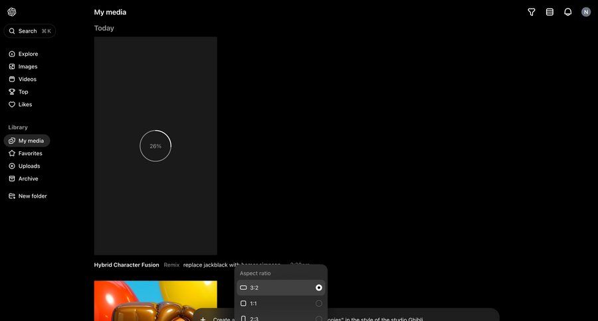598x321 pixels.
Task: Click the My media page title
Action: pos(110,12)
